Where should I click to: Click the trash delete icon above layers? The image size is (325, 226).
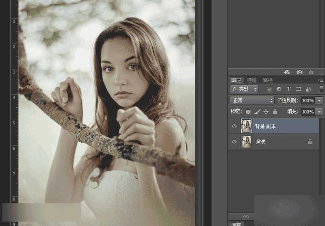point(311,72)
